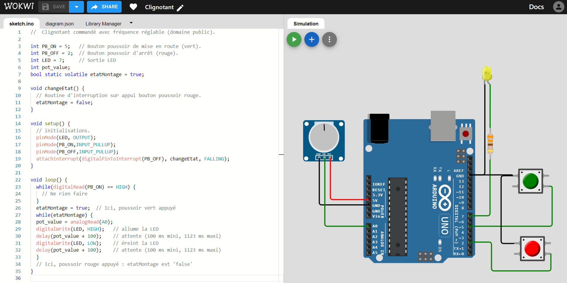Switch to the sketch.ino tab

pyautogui.click(x=22, y=24)
